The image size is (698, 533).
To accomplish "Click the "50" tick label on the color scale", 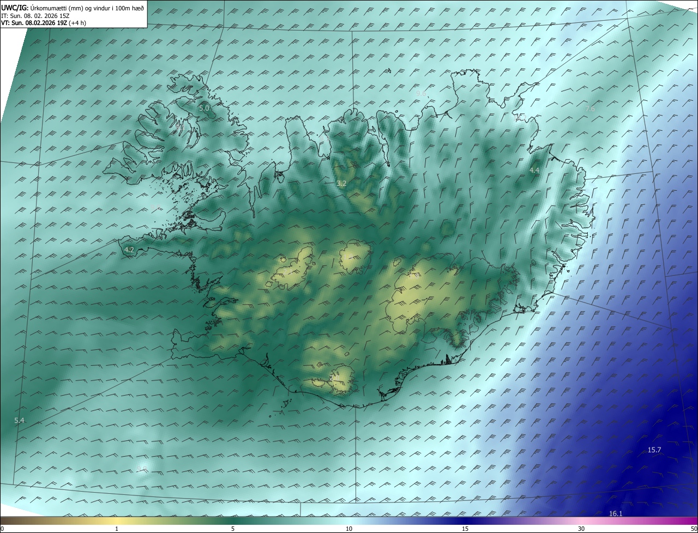I will [x=694, y=529].
